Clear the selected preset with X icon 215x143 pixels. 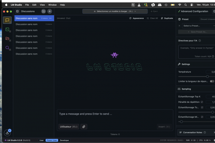point(179,26)
